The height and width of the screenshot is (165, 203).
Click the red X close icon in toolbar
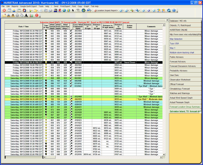4,10
